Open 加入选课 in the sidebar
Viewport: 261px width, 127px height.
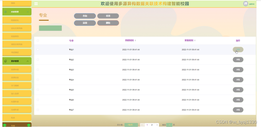17,94
